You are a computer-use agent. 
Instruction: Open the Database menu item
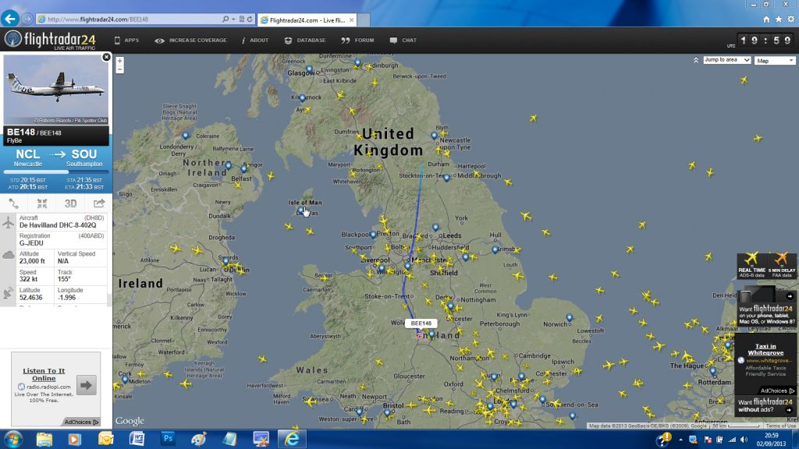tap(305, 41)
